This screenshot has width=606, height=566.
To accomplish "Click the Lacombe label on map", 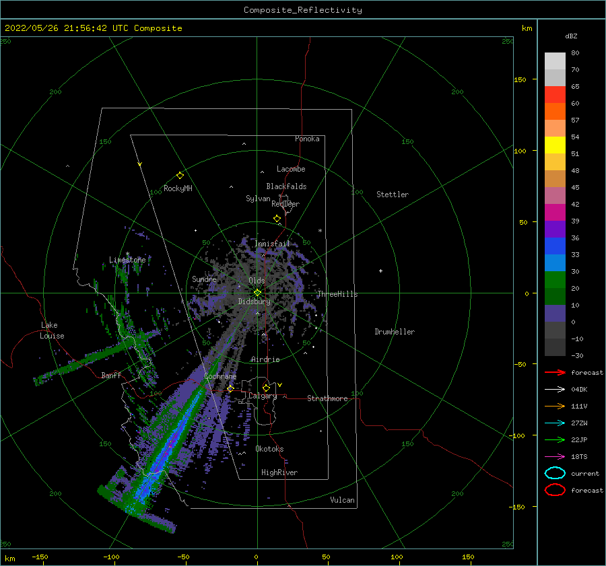I will tap(291, 169).
